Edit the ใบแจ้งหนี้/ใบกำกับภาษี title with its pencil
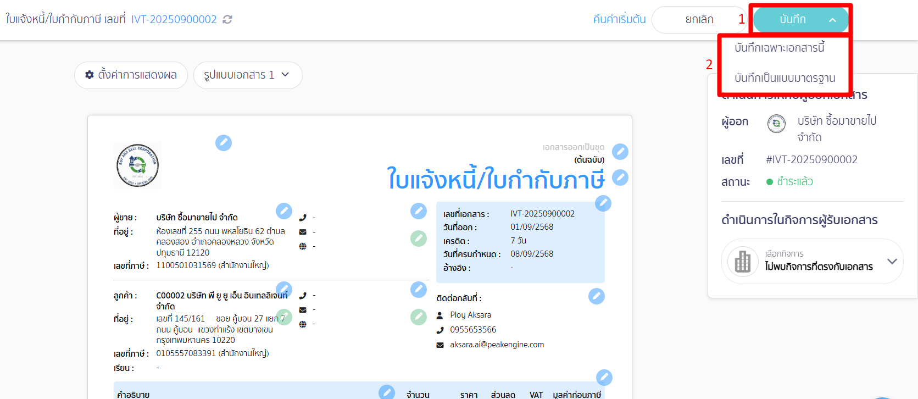The height and width of the screenshot is (399, 918). [x=620, y=178]
